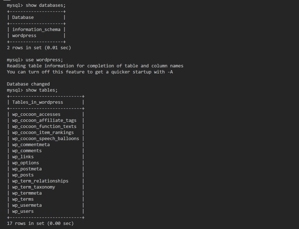The width and height of the screenshot is (299, 229).
Task: Click the wp_commentmeta table name
Action: [x=31, y=145]
